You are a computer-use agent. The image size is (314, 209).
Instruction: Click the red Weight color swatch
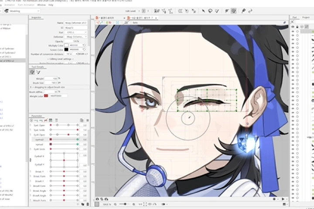(46, 96)
